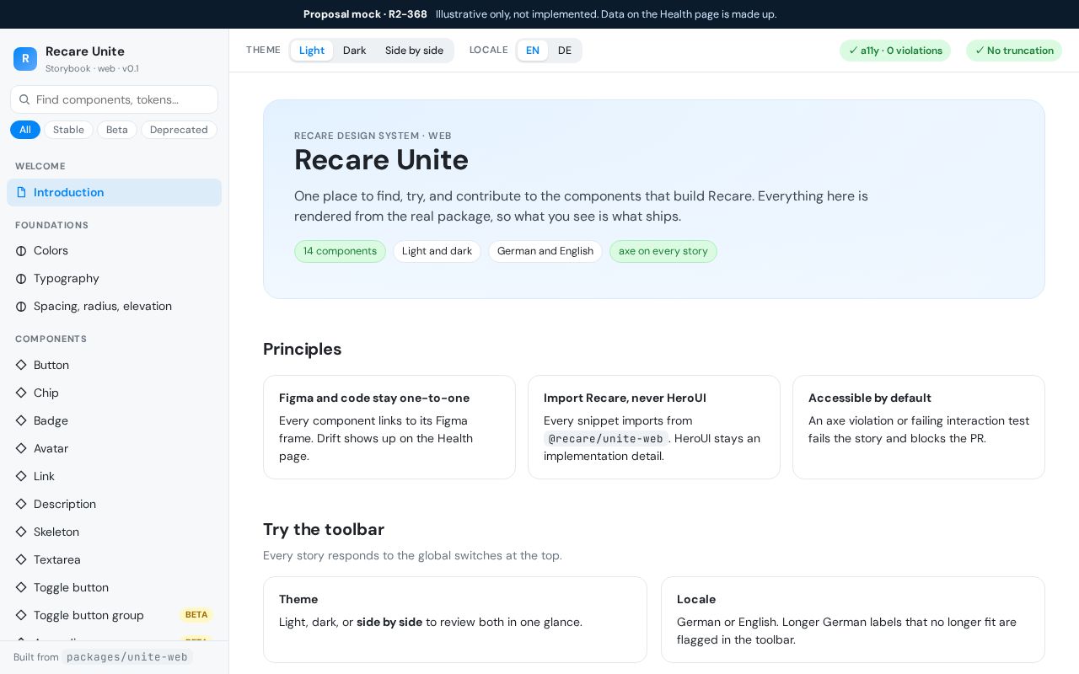Switch locale to DE
Screen dimensions: 1079x674
coord(565,51)
